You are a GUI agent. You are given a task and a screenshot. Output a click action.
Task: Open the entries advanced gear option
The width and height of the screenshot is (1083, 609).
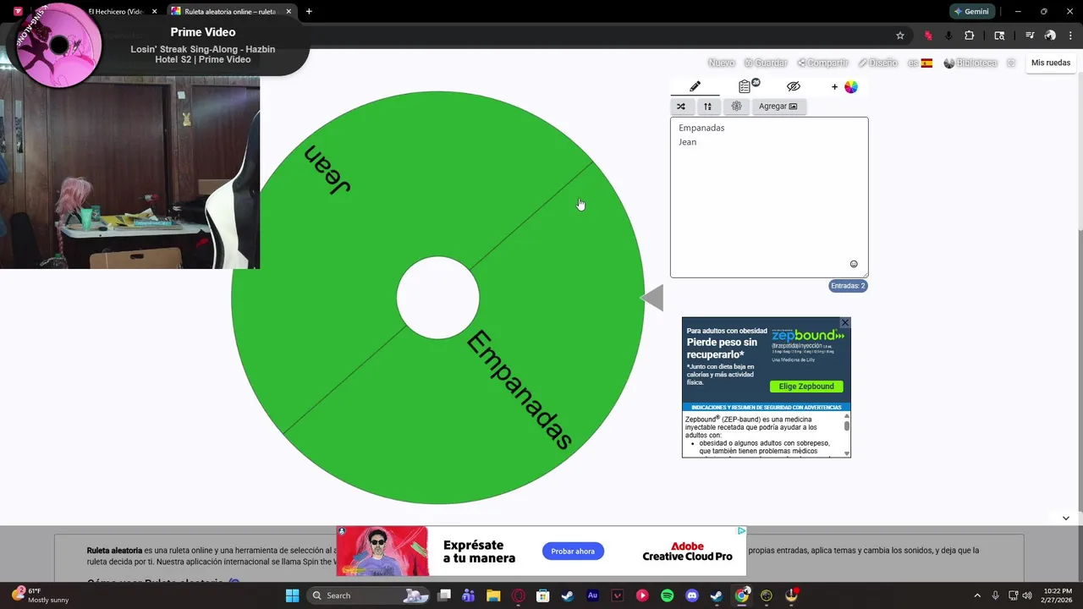(736, 107)
